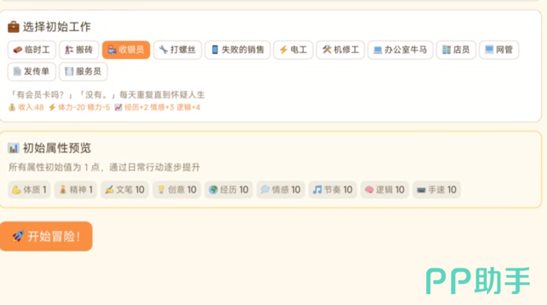
Task: Click the bar chart icon beside 初始属性预览
Action: [x=13, y=148]
